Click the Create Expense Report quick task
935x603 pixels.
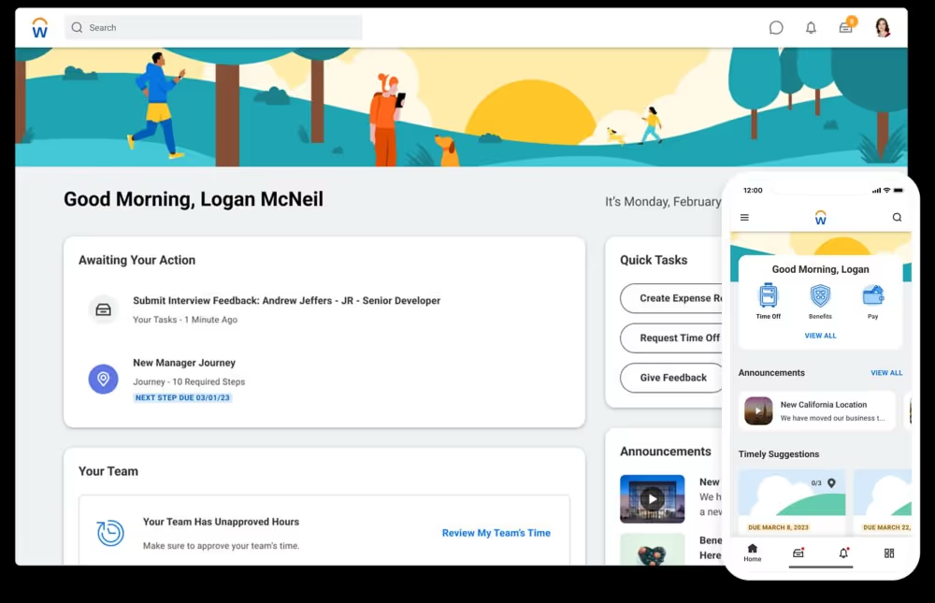pyautogui.click(x=671, y=298)
